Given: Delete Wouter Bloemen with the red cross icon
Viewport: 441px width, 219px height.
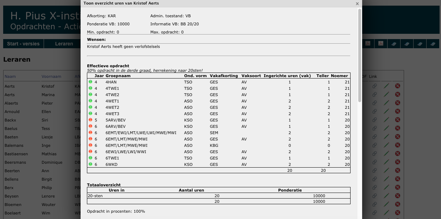Looking at the screenshot, I should [398, 204].
